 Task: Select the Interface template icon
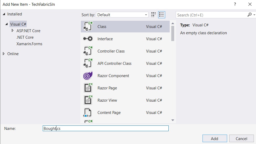click(x=88, y=39)
